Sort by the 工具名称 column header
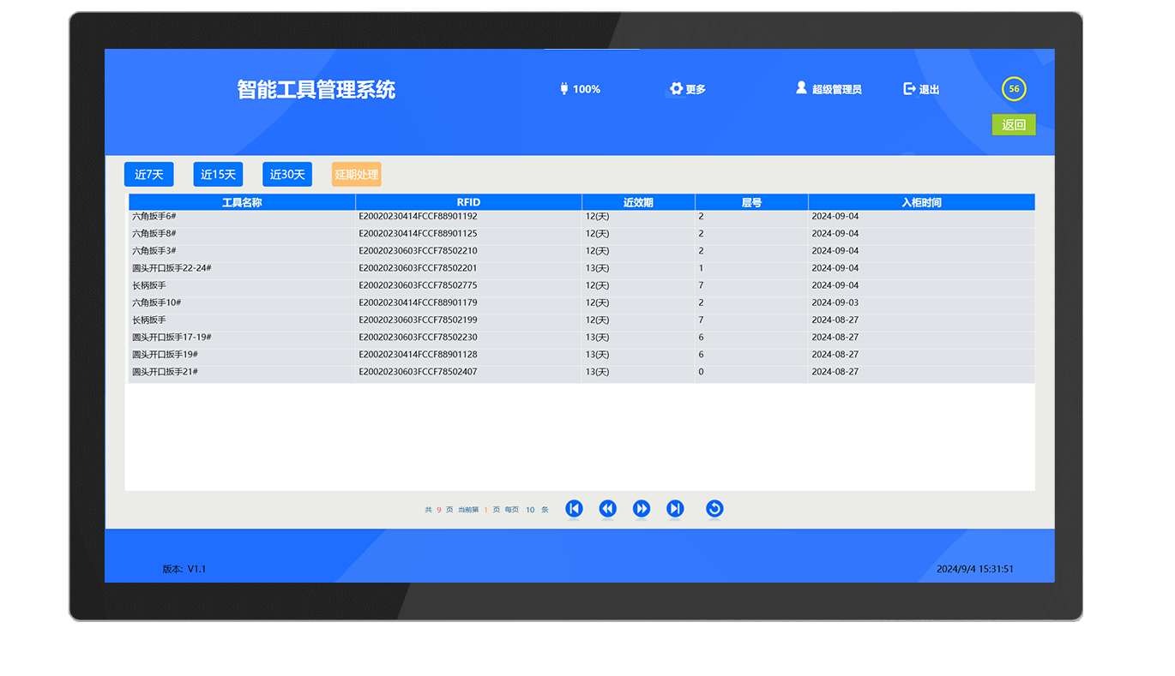1175x676 pixels. [x=242, y=202]
